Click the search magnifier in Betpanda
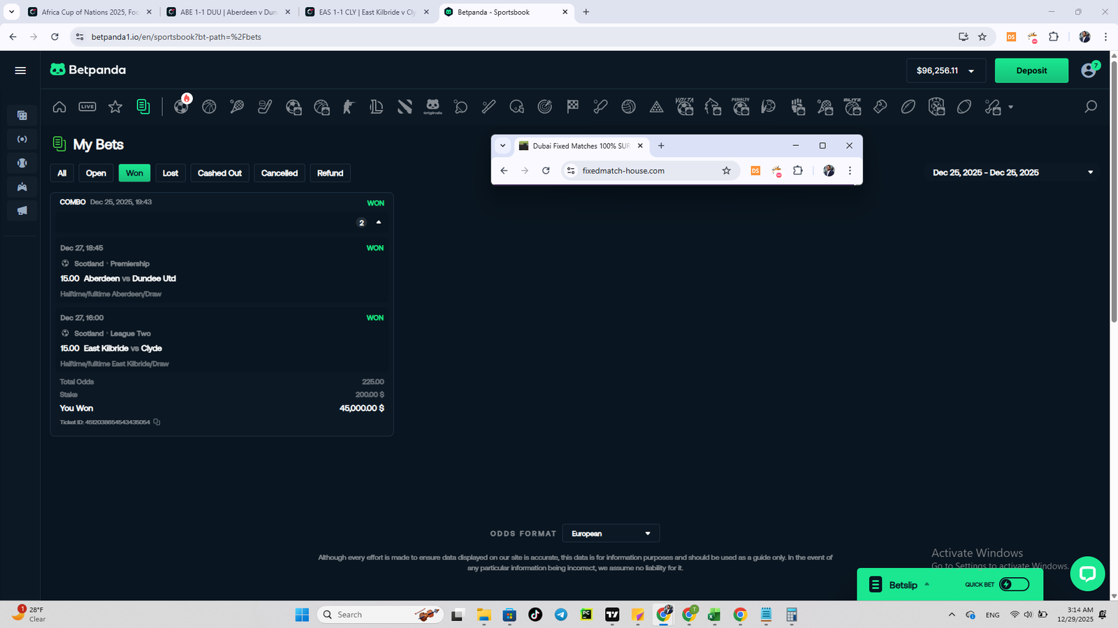Image resolution: width=1118 pixels, height=628 pixels. click(x=1090, y=107)
